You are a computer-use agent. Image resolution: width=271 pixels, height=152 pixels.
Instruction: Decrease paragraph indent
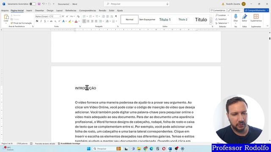(x=103, y=16)
